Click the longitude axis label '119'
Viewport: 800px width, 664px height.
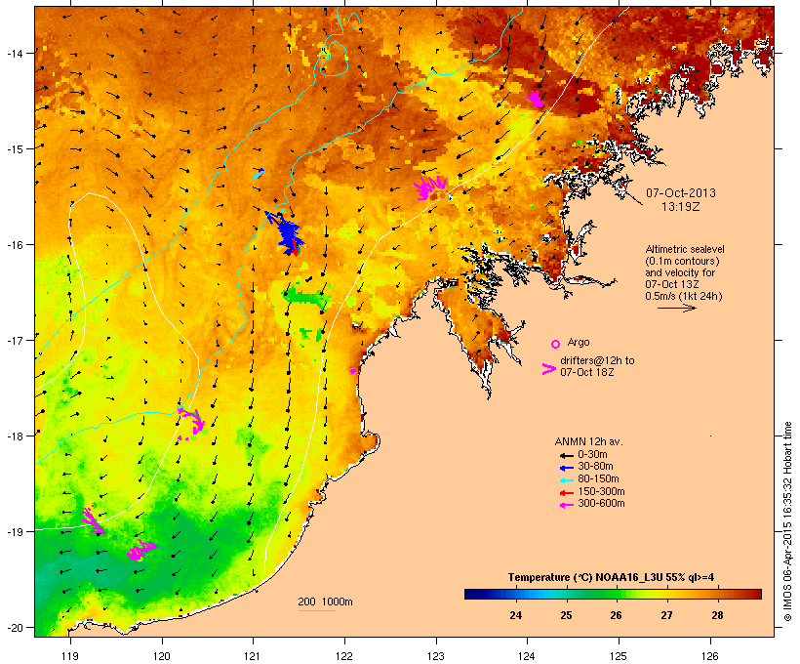click(70, 656)
